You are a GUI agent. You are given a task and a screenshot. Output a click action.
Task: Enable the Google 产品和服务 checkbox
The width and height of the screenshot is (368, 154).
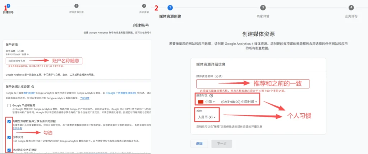[x=9, y=105]
